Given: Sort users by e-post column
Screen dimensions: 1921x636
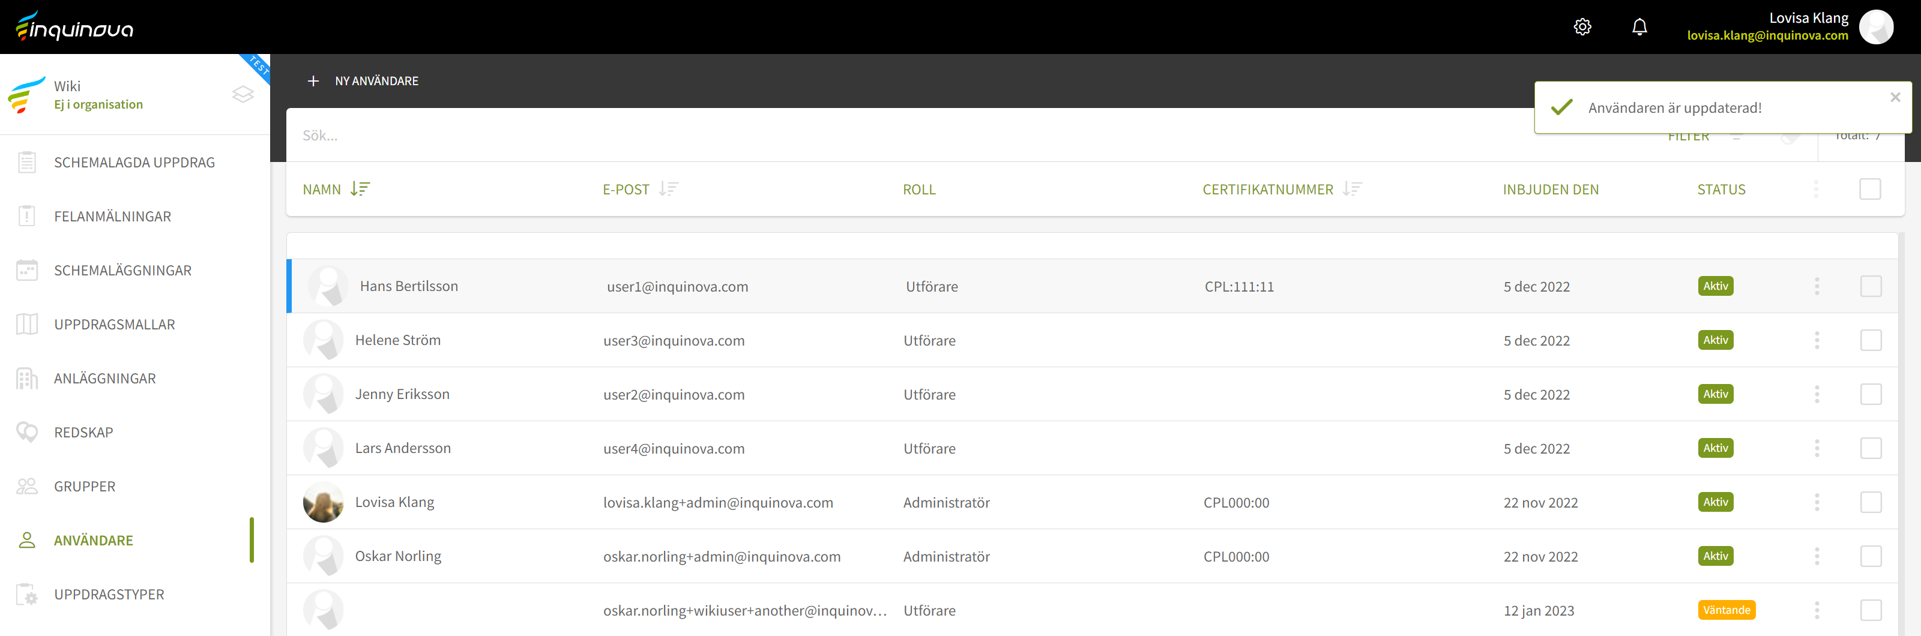Looking at the screenshot, I should (x=668, y=190).
